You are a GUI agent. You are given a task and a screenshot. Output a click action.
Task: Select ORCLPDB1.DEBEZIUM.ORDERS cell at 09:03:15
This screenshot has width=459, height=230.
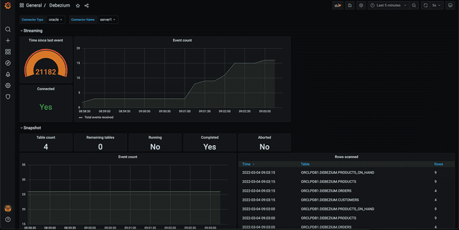point(326,191)
